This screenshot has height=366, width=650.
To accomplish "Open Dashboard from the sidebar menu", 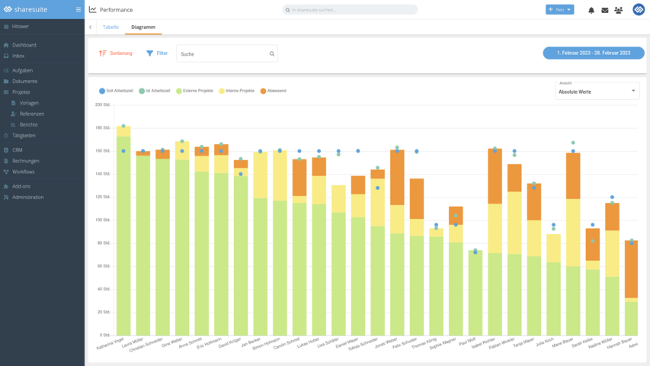I will [x=24, y=45].
